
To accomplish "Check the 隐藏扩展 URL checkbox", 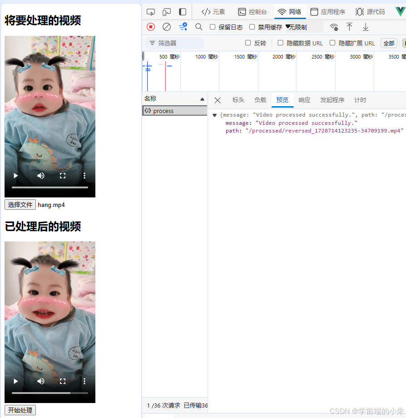I will coord(332,43).
